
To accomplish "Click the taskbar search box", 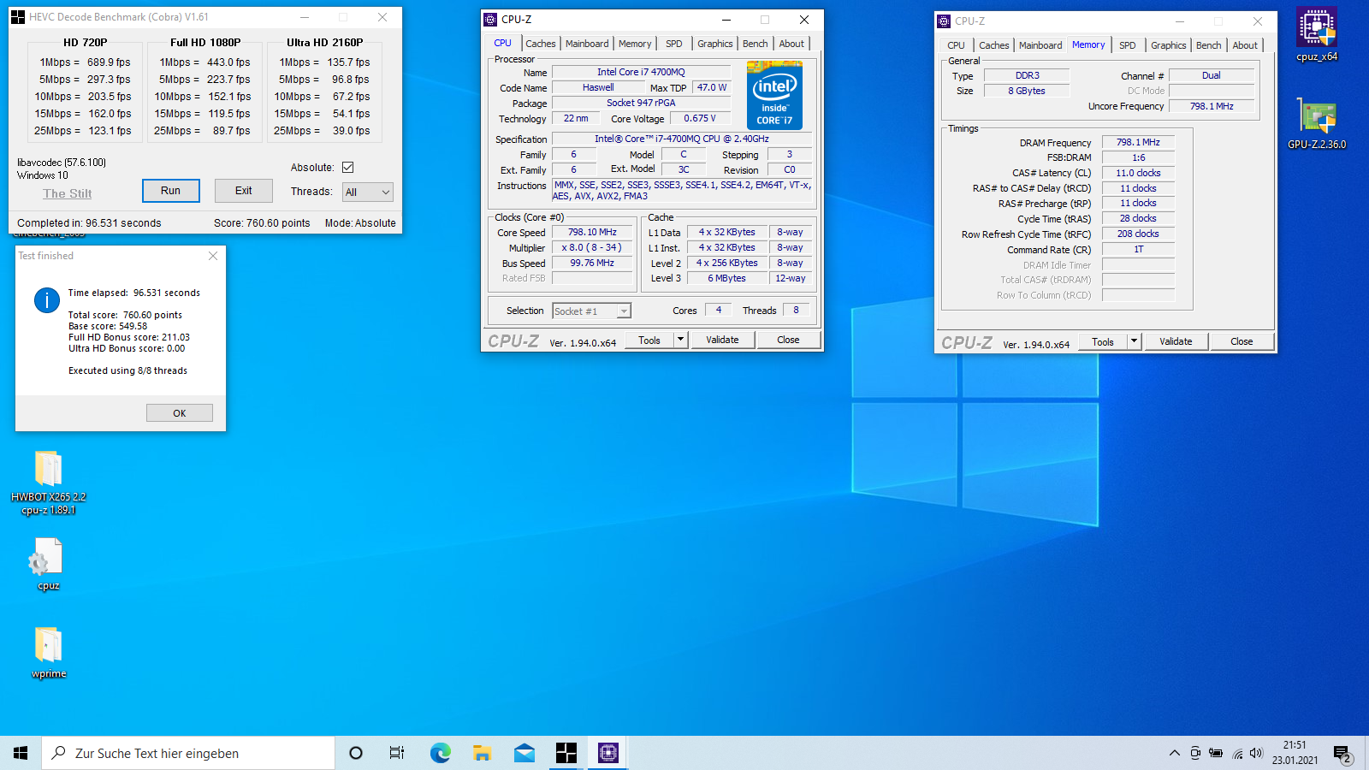I will tap(188, 753).
